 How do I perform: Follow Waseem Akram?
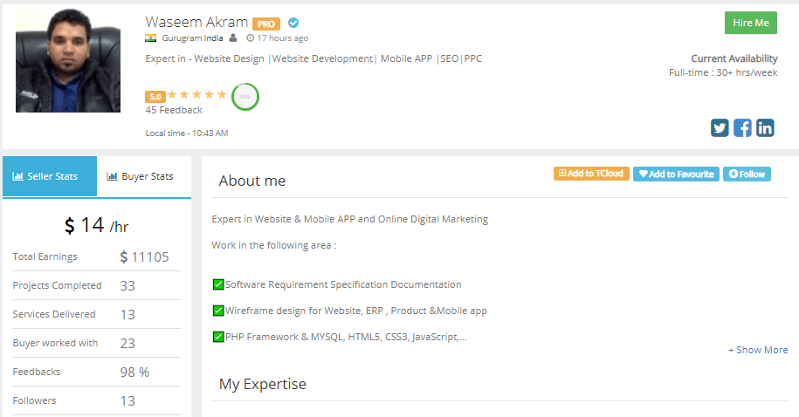tap(747, 174)
